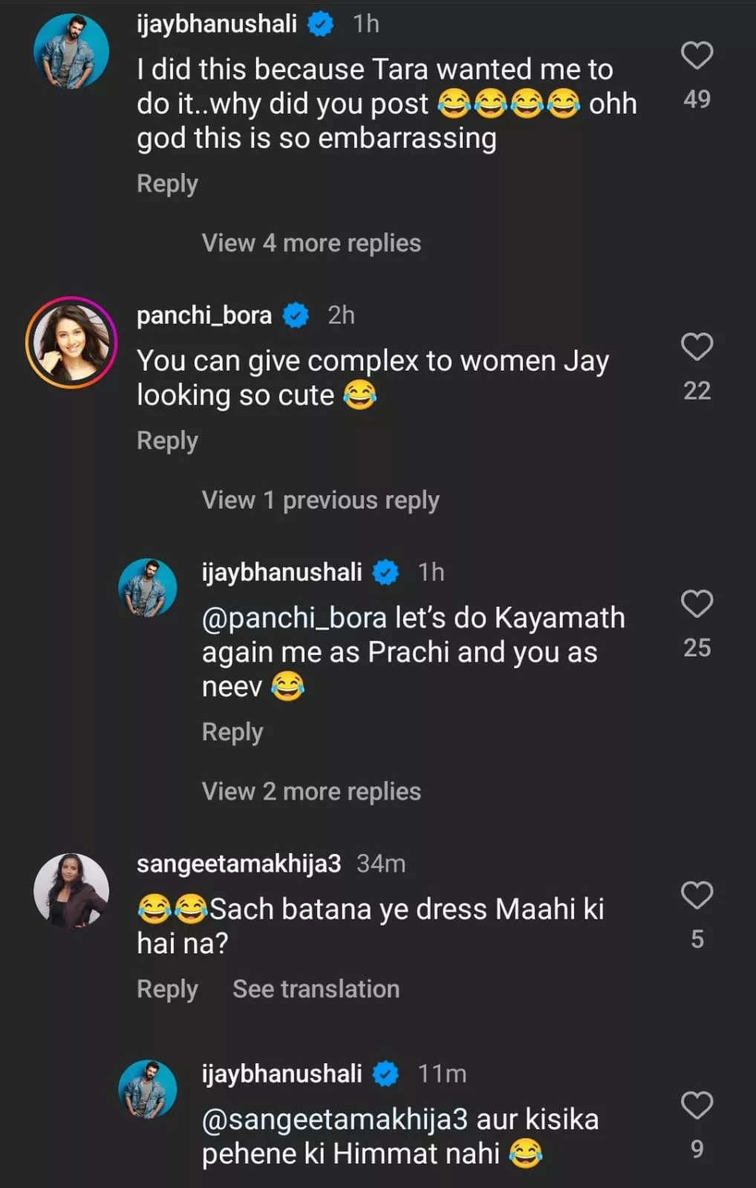The image size is (756, 1188).
Task: Open the panchi_bora username
Action: click(x=204, y=316)
